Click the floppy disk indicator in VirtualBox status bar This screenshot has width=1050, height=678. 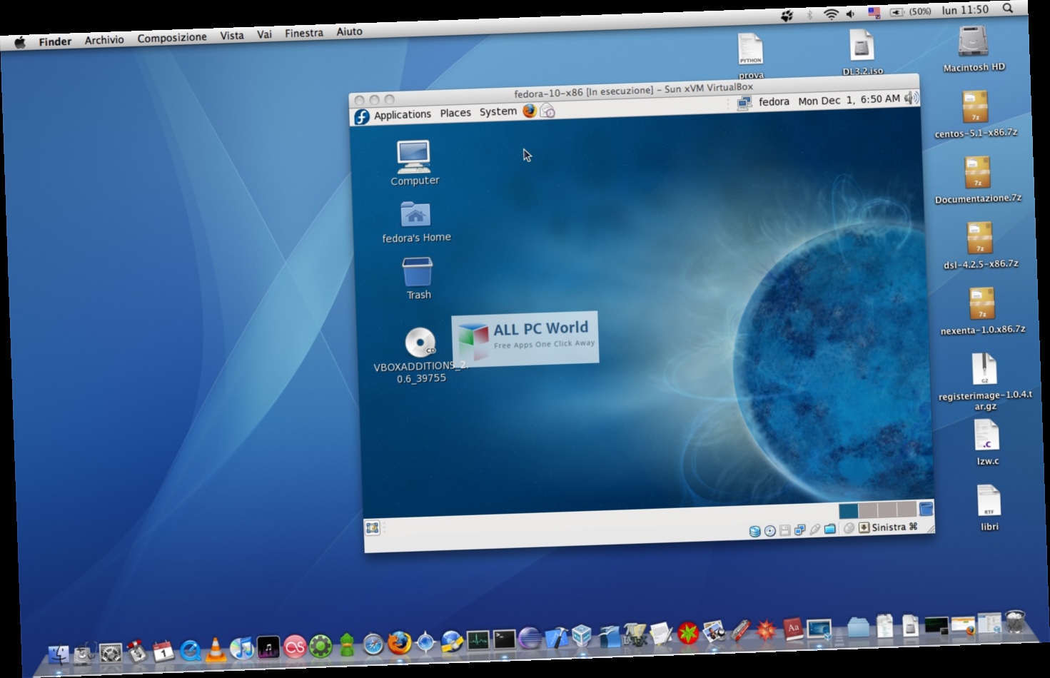pyautogui.click(x=784, y=530)
